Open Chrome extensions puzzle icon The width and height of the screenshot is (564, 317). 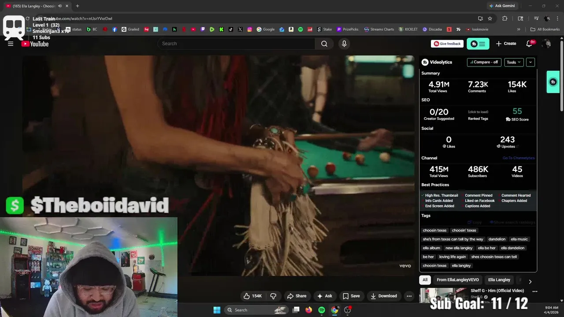[505, 18]
